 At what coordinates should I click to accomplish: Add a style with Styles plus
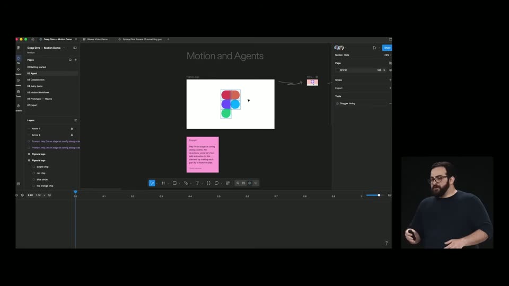click(x=390, y=80)
